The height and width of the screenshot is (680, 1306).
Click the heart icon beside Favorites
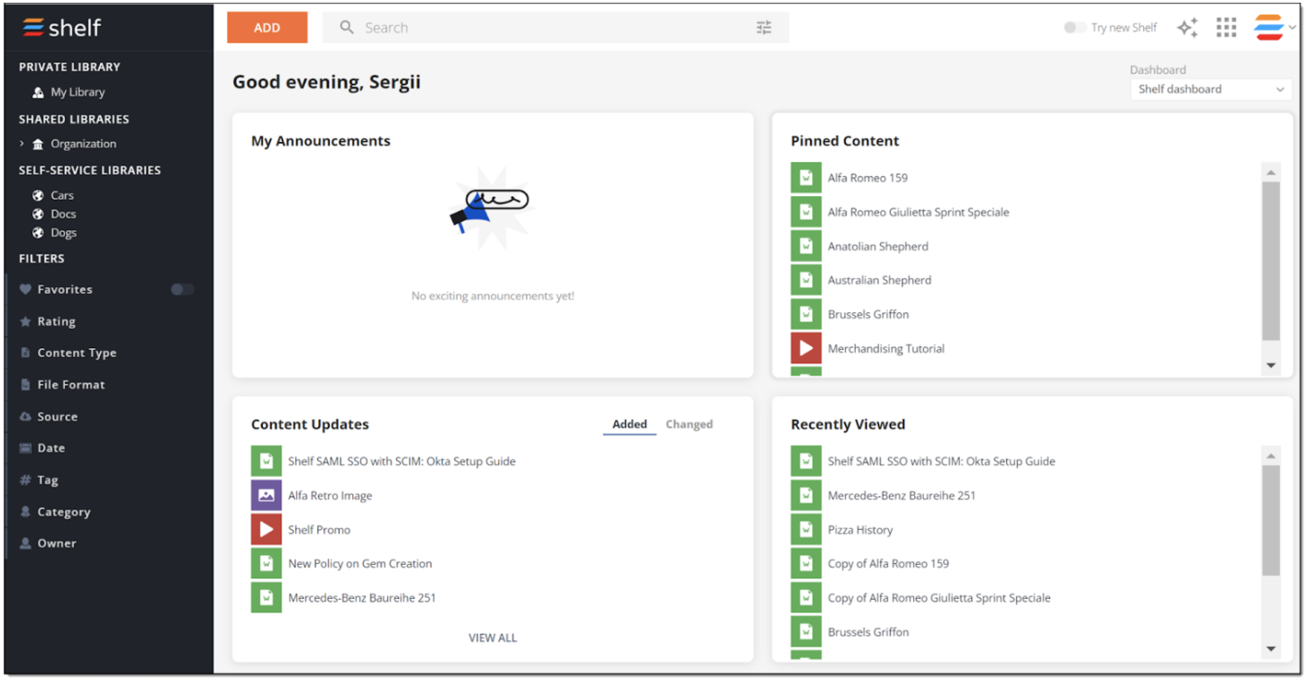[25, 290]
